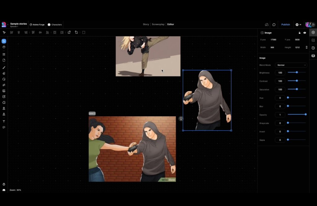Expand the logo menu chevron
317x206 pixels.
pos(8,24)
